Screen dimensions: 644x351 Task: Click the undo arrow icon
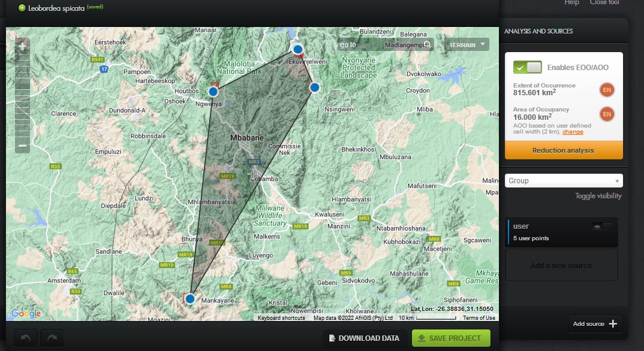click(x=25, y=338)
